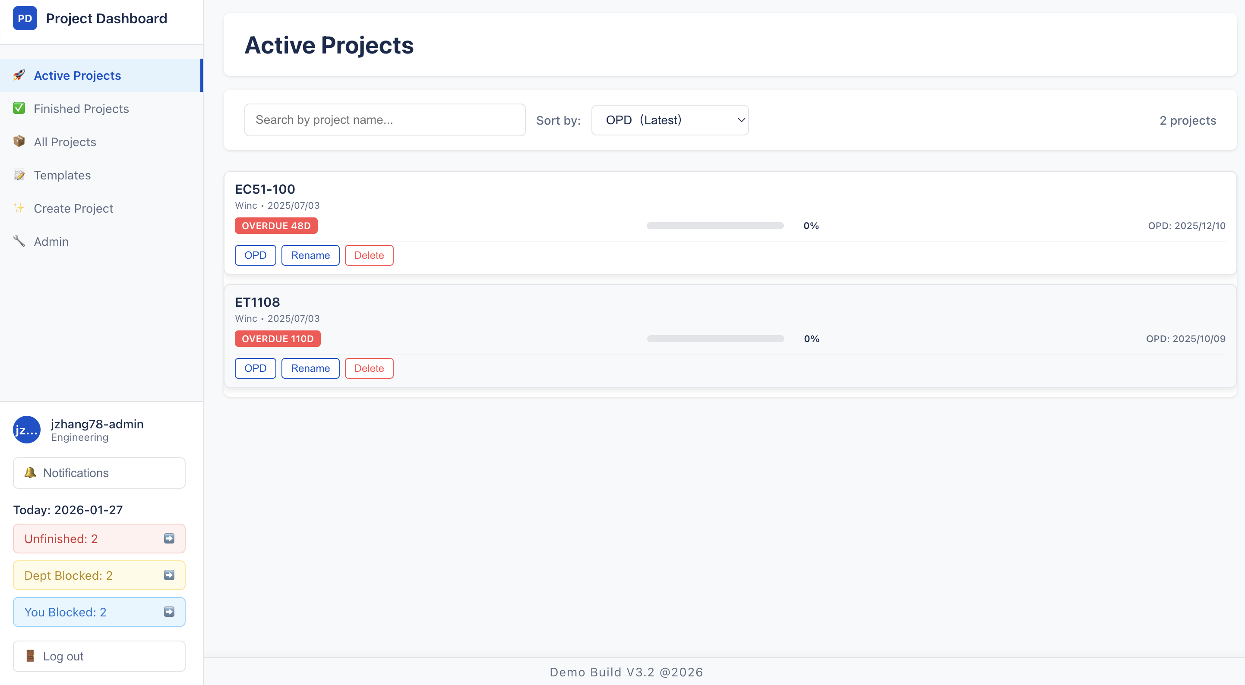Click the wrench icon next to Admin
The height and width of the screenshot is (685, 1245).
point(19,241)
